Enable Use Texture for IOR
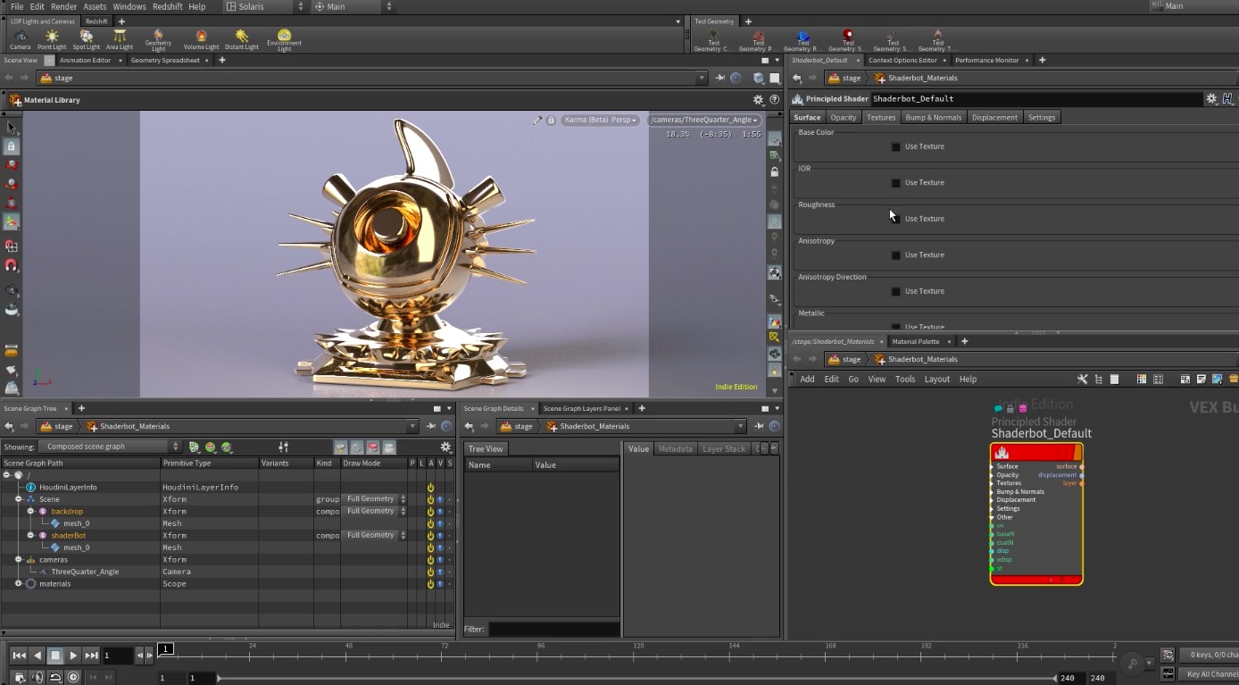 (x=896, y=183)
